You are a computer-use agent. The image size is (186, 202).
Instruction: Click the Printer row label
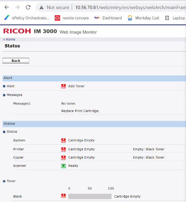(x=19, y=149)
